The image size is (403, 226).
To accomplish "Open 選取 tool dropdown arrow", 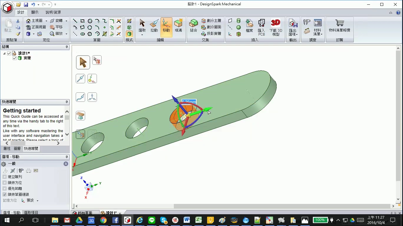I will tap(142, 35).
